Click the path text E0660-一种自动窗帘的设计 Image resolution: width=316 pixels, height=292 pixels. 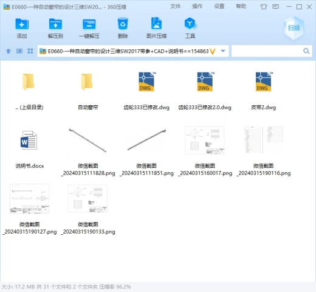click(x=128, y=51)
